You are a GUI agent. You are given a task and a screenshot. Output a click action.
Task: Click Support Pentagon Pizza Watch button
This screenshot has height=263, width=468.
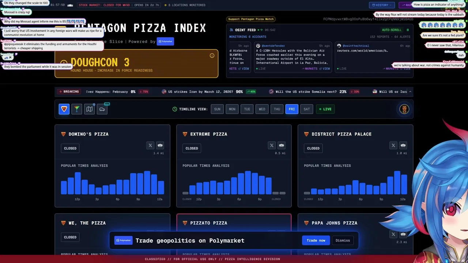[x=251, y=19]
